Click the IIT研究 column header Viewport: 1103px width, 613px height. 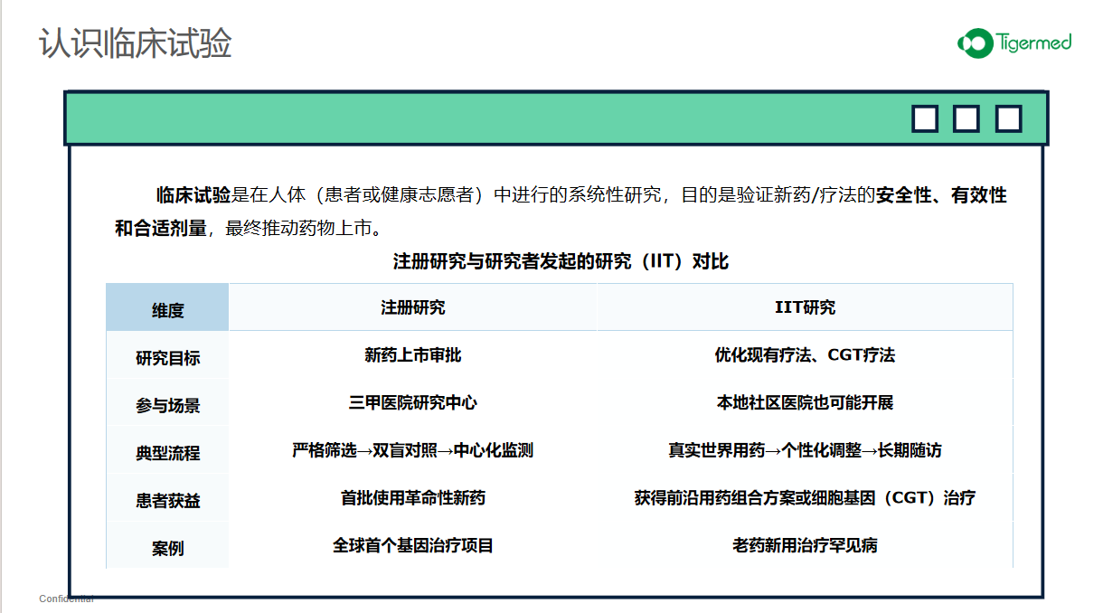pos(805,307)
